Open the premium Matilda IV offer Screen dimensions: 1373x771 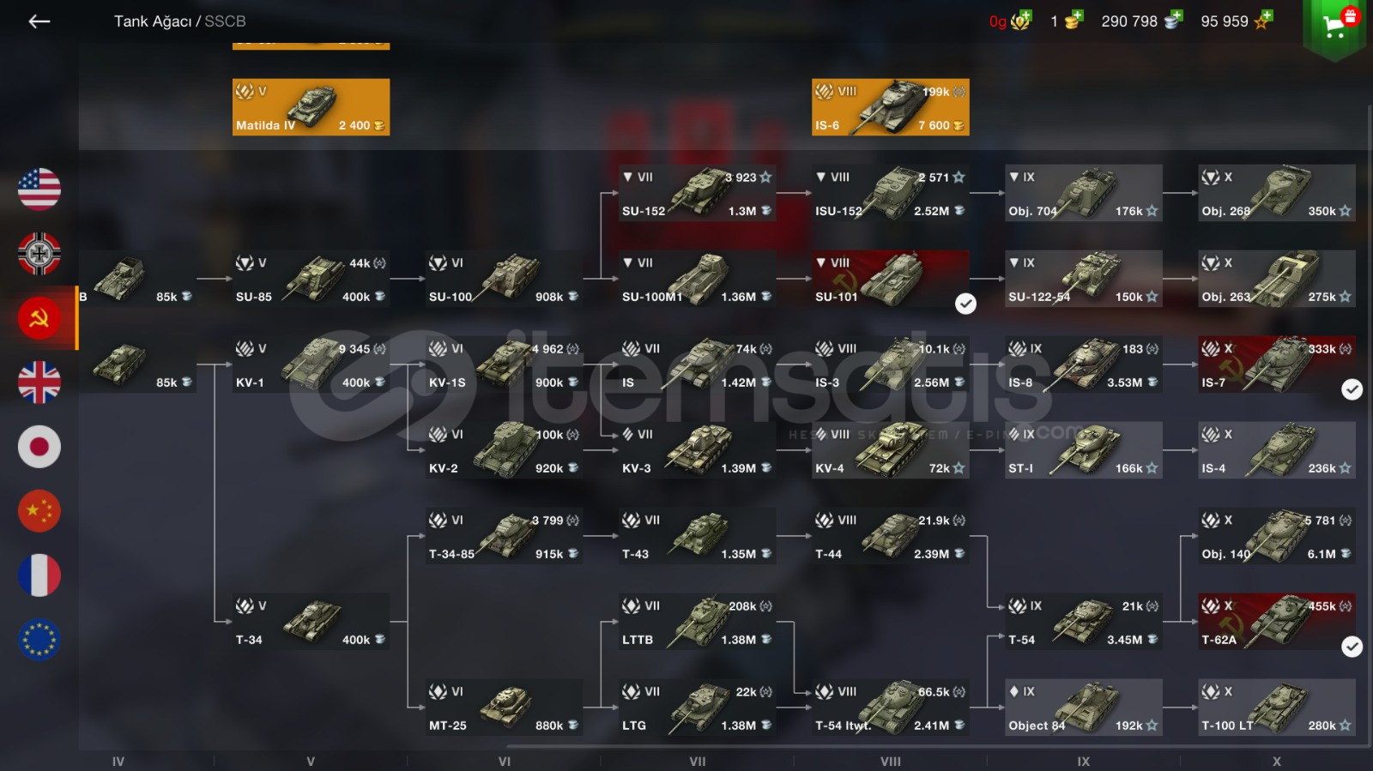311,107
